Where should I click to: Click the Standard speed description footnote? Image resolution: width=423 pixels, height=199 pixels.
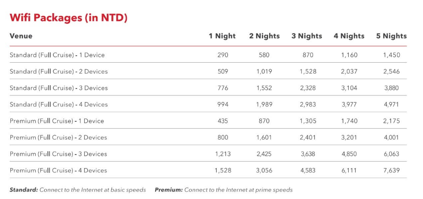(x=78, y=190)
